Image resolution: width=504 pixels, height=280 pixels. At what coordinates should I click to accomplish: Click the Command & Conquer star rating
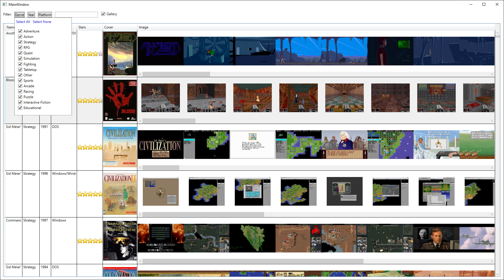click(x=90, y=241)
